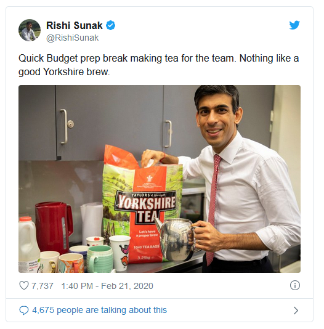
Task: Open the photo at the milk bottle
Action: click(29, 245)
